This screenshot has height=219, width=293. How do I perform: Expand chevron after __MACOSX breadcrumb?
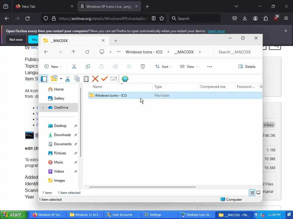coord(200,52)
